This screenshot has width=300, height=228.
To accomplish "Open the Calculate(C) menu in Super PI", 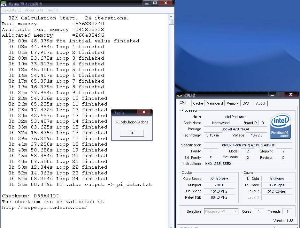I will [12, 10].
